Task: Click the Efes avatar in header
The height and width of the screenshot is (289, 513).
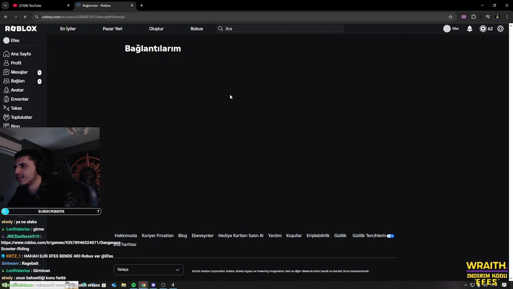Action: point(447,28)
